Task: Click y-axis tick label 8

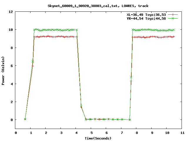Action: click(12, 48)
